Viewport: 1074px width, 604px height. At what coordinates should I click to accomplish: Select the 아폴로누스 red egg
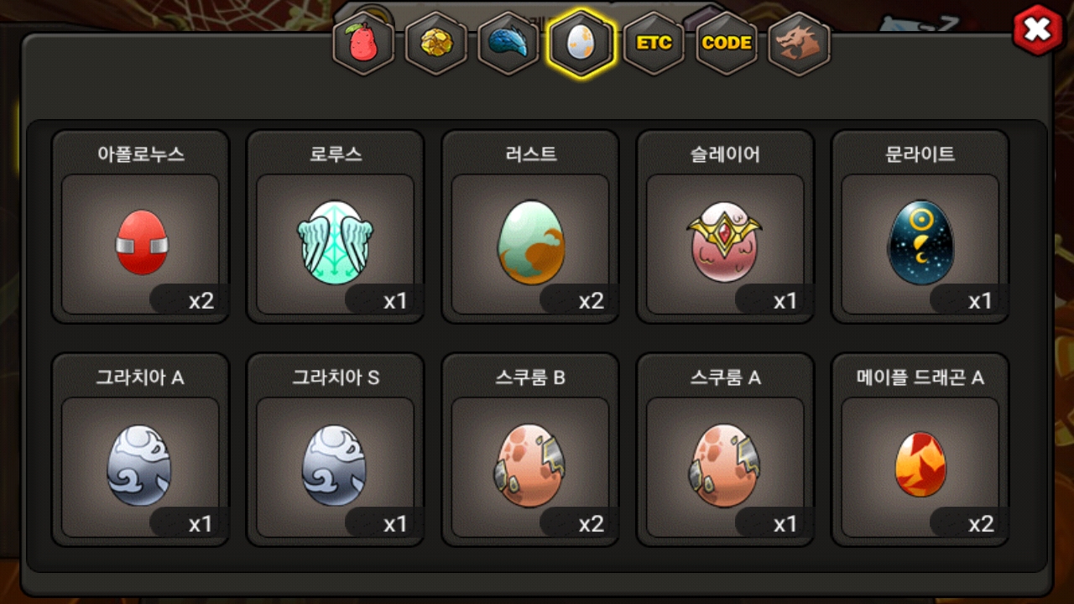point(141,226)
